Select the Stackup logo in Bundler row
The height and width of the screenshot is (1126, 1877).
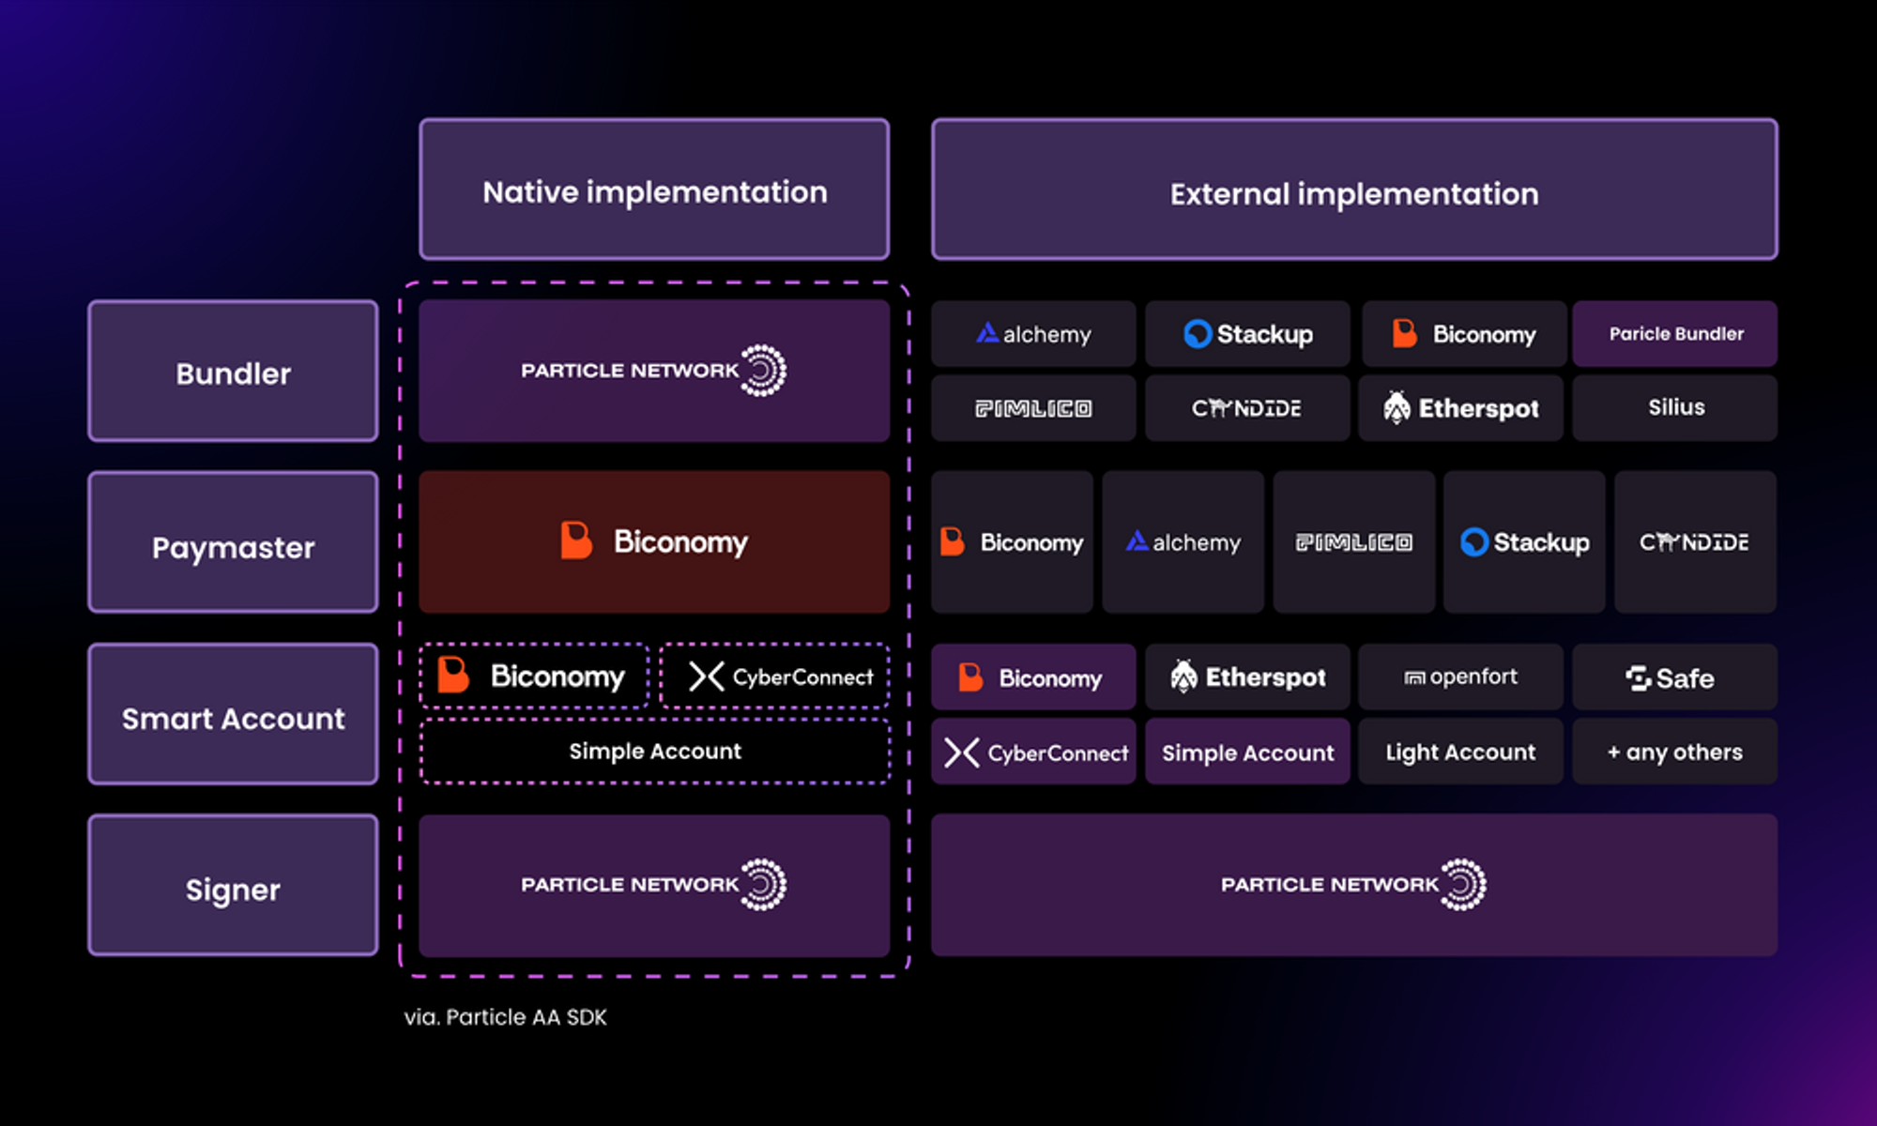click(1247, 334)
